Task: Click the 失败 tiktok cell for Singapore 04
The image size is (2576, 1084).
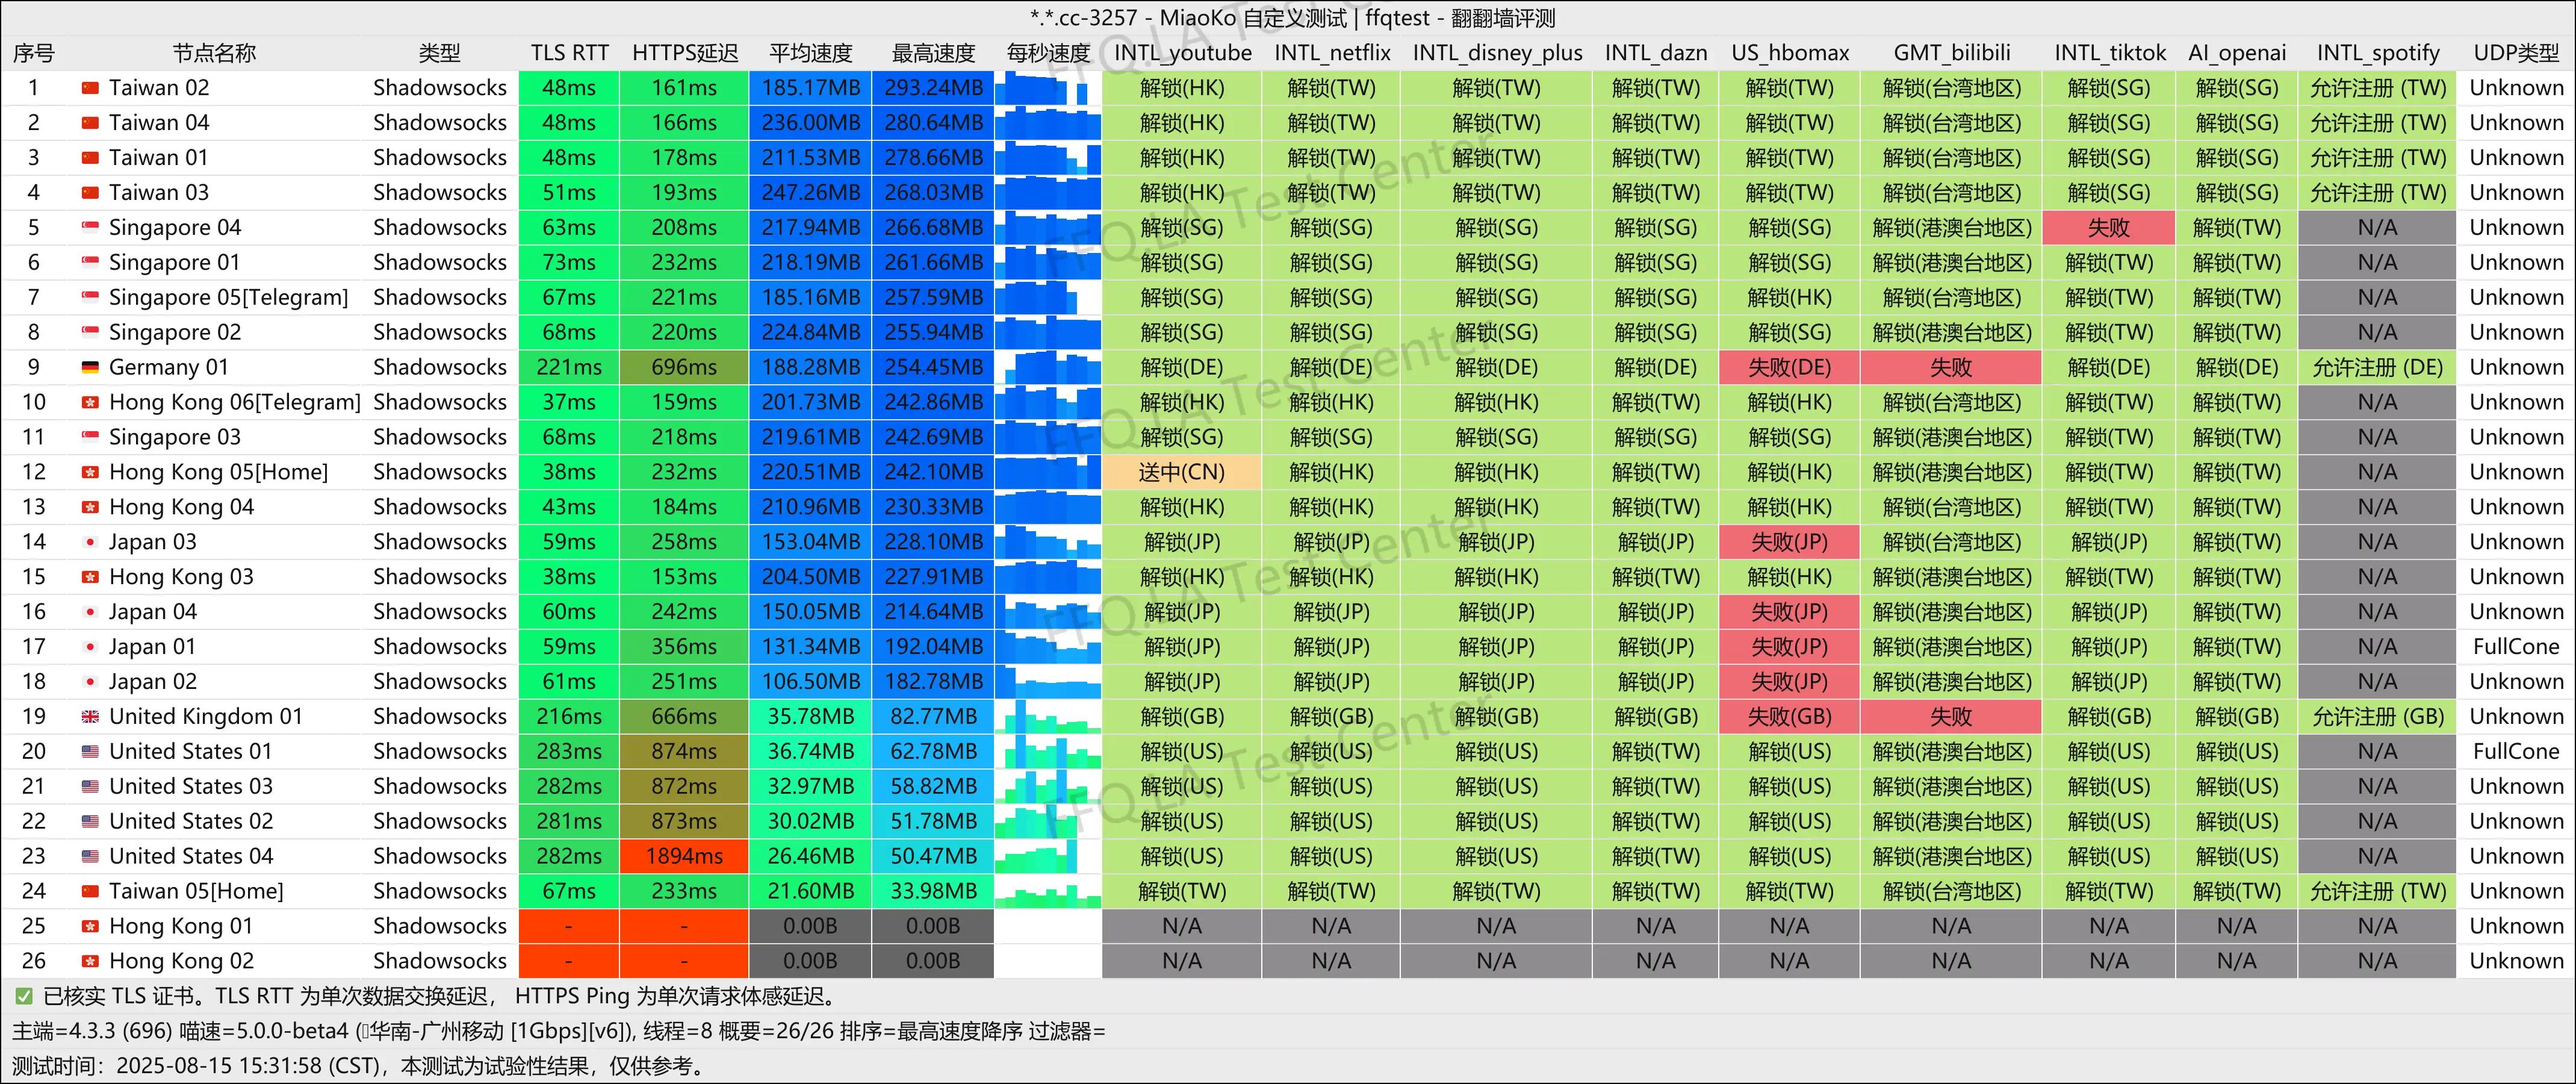Action: click(x=2108, y=228)
